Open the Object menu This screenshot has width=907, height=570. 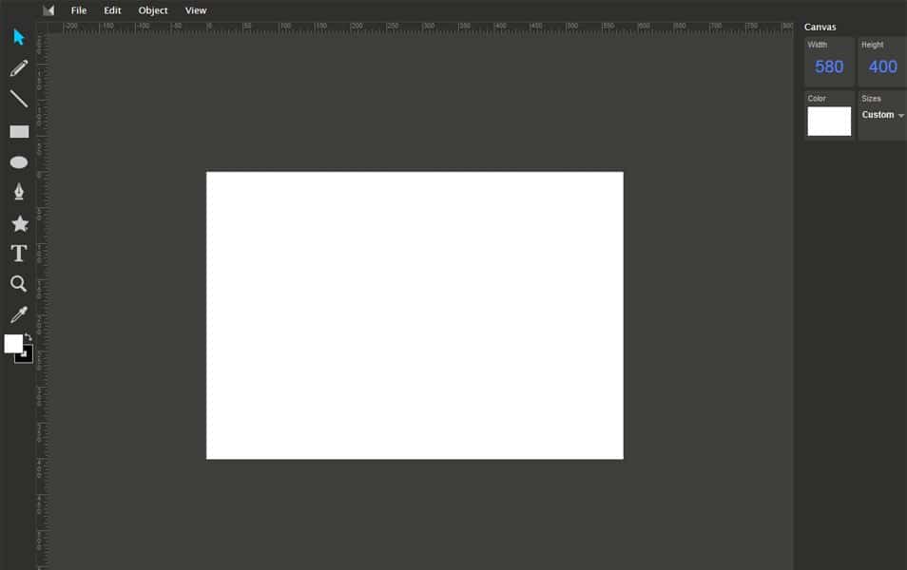click(x=152, y=9)
